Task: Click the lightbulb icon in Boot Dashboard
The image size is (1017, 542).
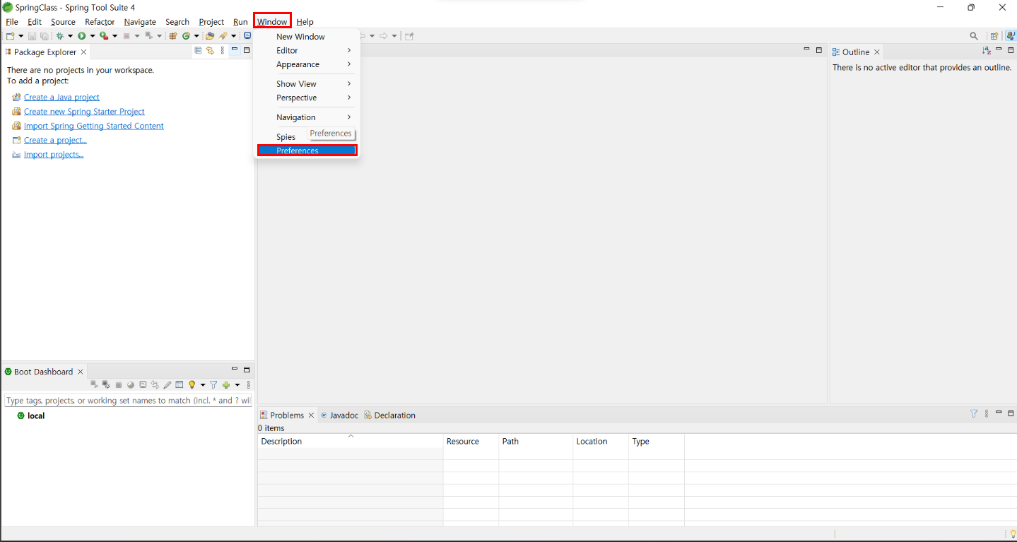Action: point(192,385)
